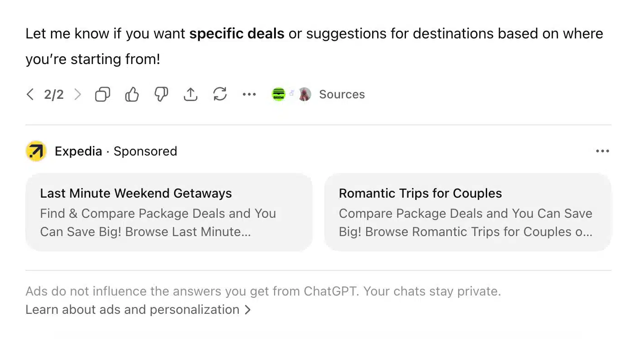Click the yellow Expedia logo icon
This screenshot has width=626, height=339.
(x=36, y=151)
